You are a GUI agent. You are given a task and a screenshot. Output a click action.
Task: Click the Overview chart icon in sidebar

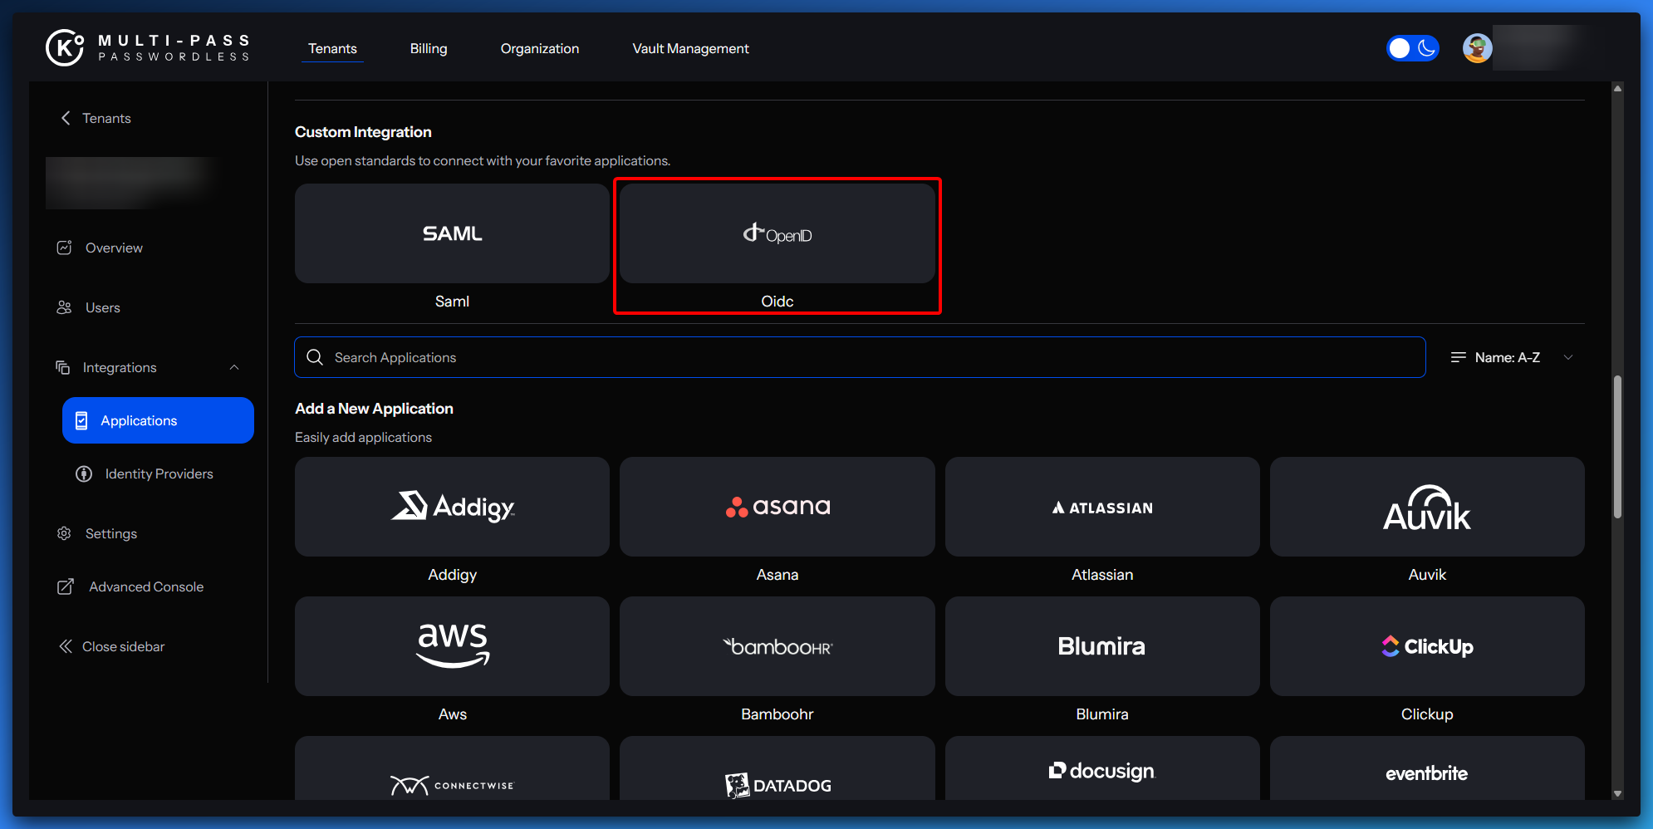[x=64, y=248]
